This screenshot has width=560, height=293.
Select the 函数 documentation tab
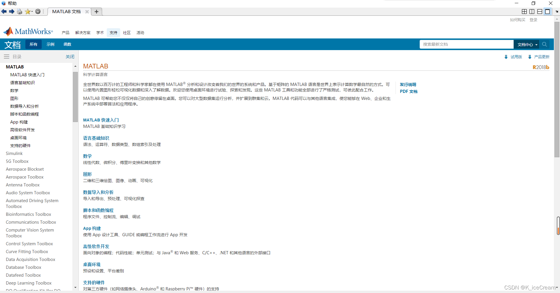pyautogui.click(x=67, y=44)
